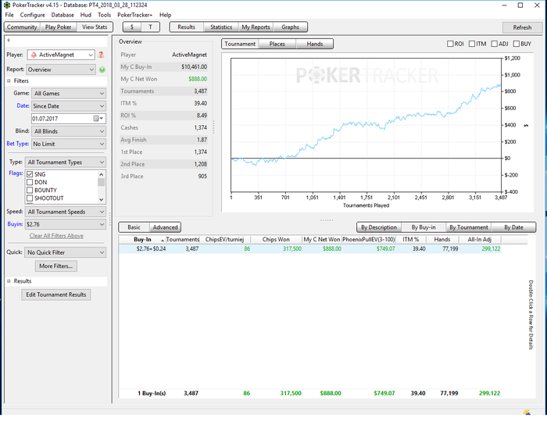The width and height of the screenshot is (547, 421).
Task: Show the Hands graph tab
Action: click(315, 44)
